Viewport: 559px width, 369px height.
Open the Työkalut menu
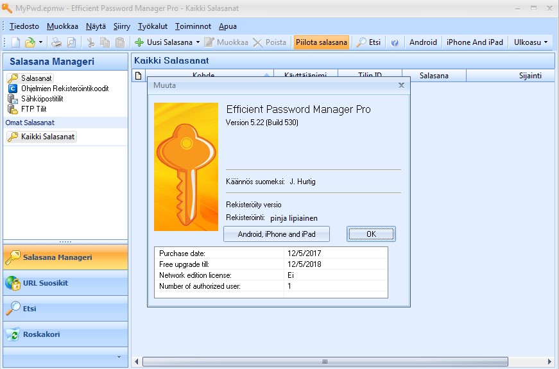(x=153, y=26)
